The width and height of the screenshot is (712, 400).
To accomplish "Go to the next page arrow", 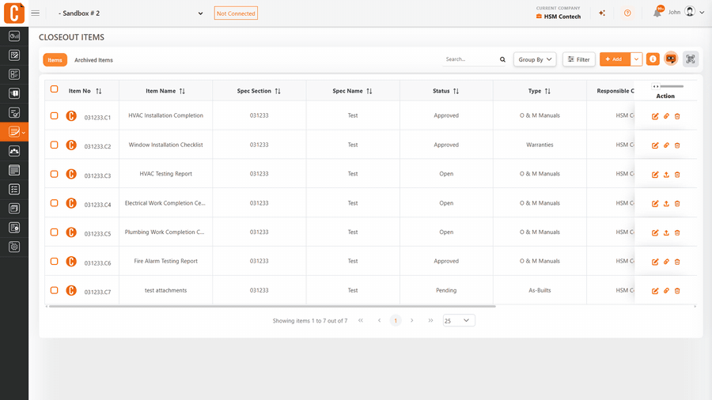I will pos(412,321).
